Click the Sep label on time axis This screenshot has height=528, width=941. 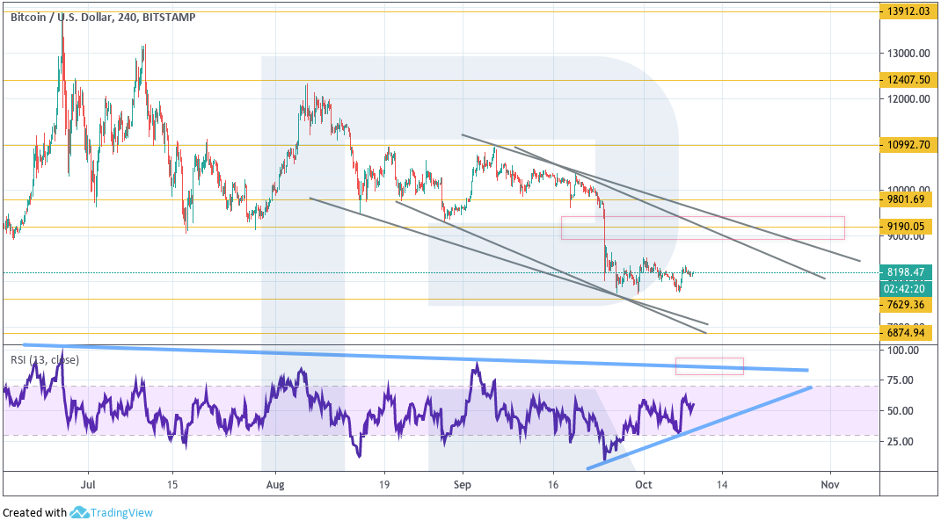463,484
